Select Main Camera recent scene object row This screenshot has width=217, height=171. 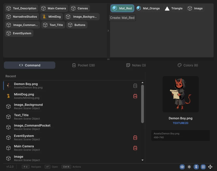tap(72, 148)
